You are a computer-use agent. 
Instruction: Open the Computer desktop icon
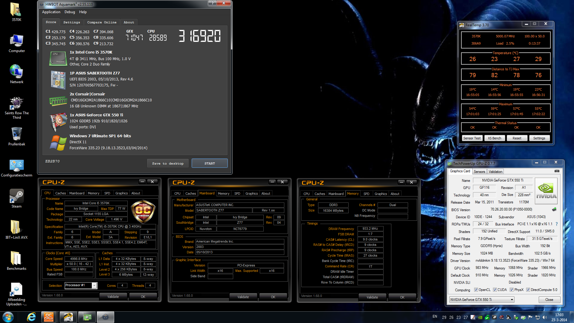click(16, 43)
